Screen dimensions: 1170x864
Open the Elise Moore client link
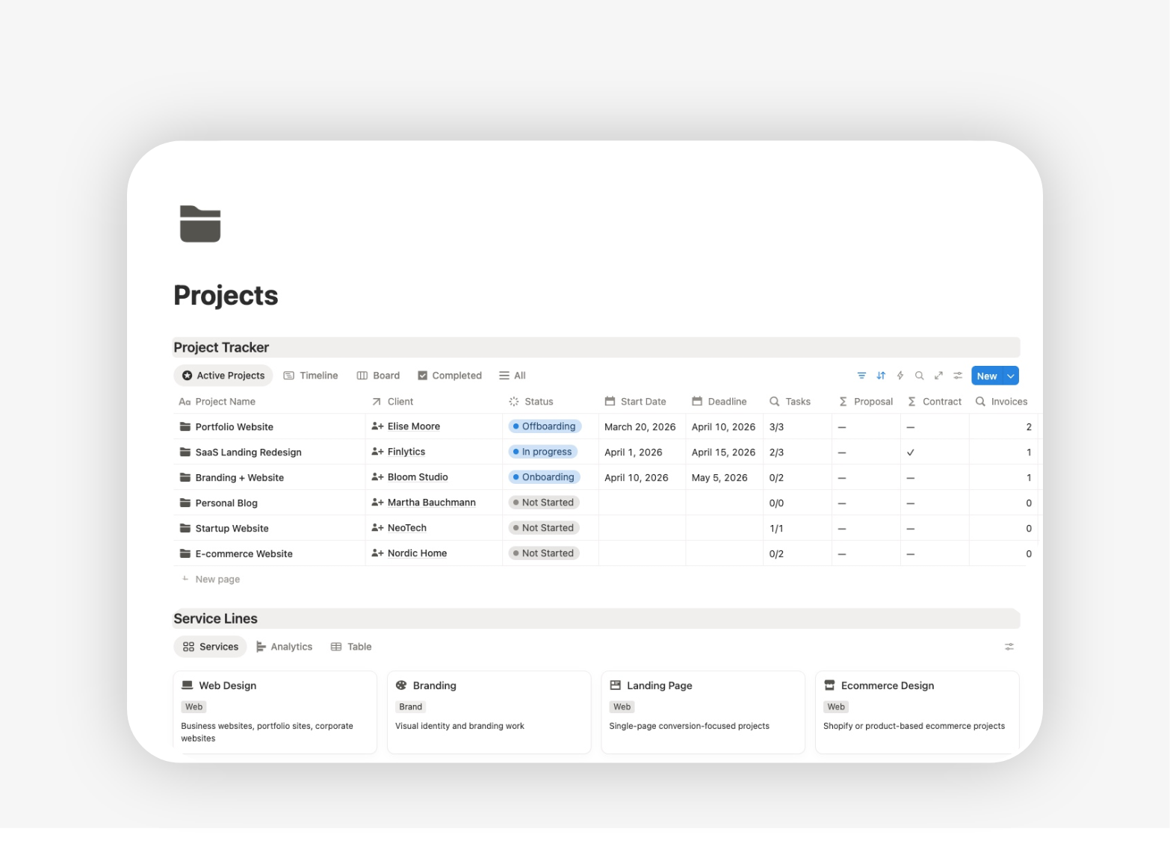click(x=414, y=426)
